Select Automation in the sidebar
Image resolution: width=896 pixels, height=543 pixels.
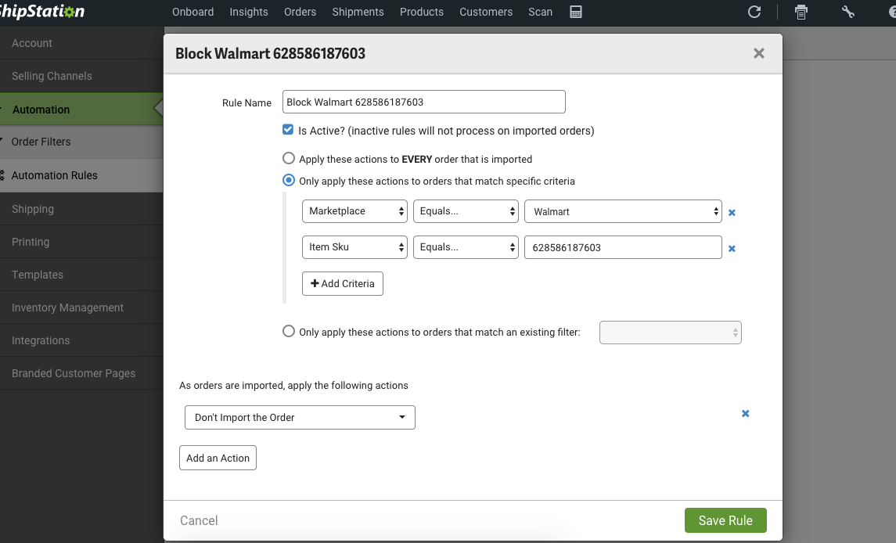coord(81,110)
